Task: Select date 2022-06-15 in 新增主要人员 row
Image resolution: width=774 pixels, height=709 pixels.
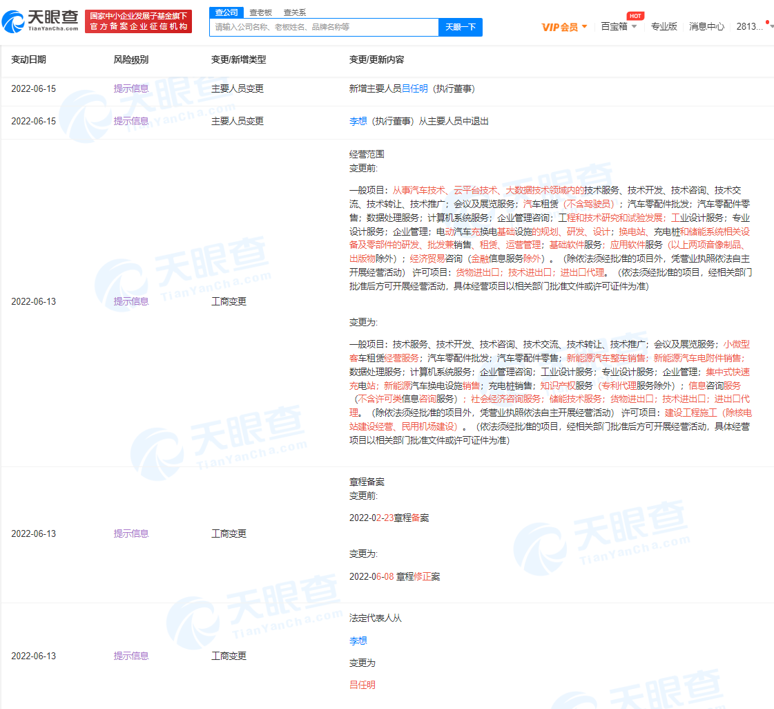Action: pos(34,89)
